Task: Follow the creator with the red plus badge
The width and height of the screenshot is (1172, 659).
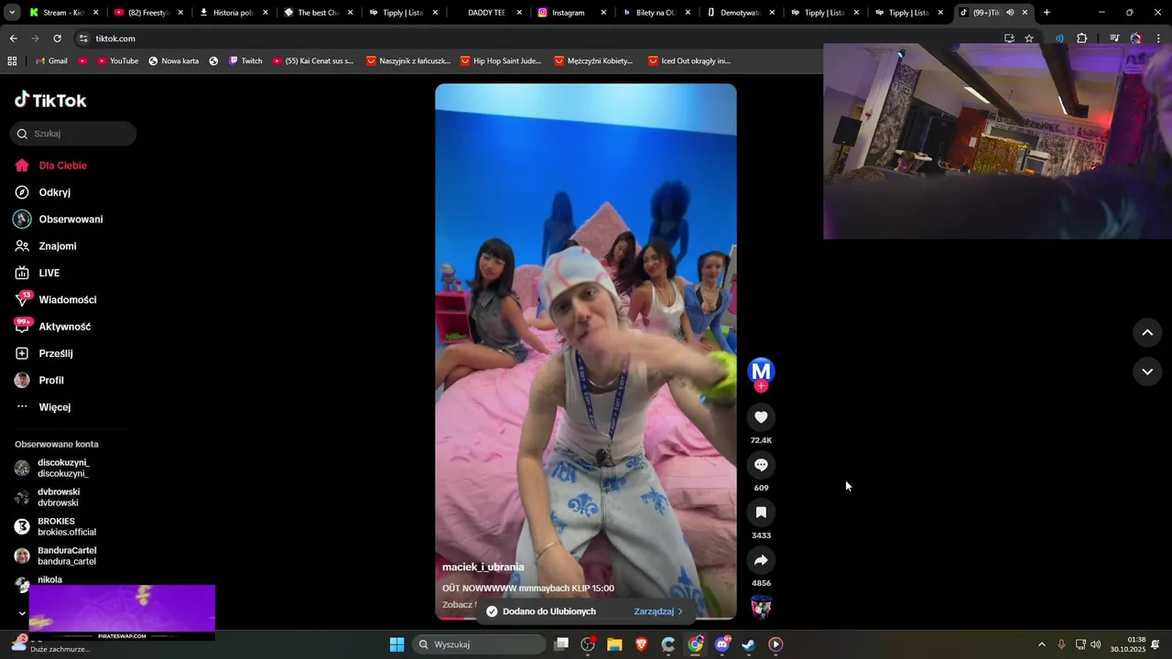Action: pos(761,386)
